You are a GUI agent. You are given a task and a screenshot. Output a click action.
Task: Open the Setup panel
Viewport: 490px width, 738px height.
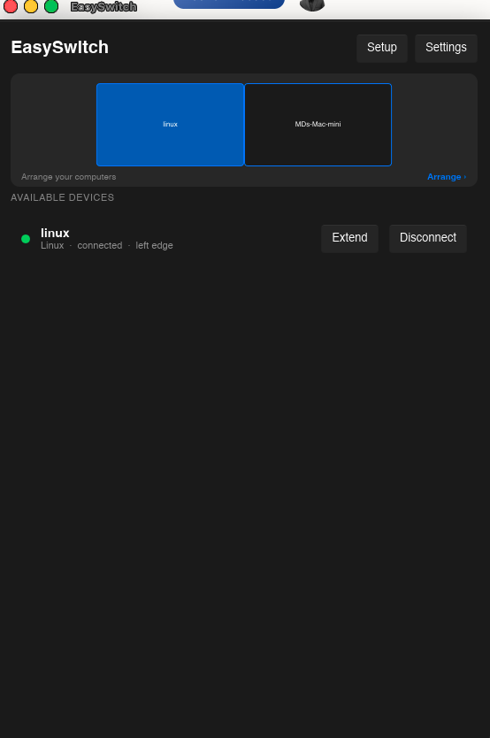tap(381, 48)
